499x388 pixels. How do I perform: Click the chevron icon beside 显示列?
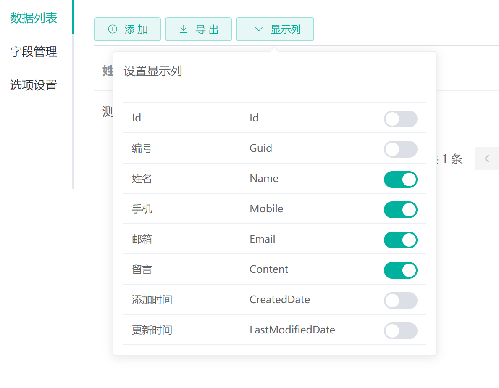click(x=258, y=29)
